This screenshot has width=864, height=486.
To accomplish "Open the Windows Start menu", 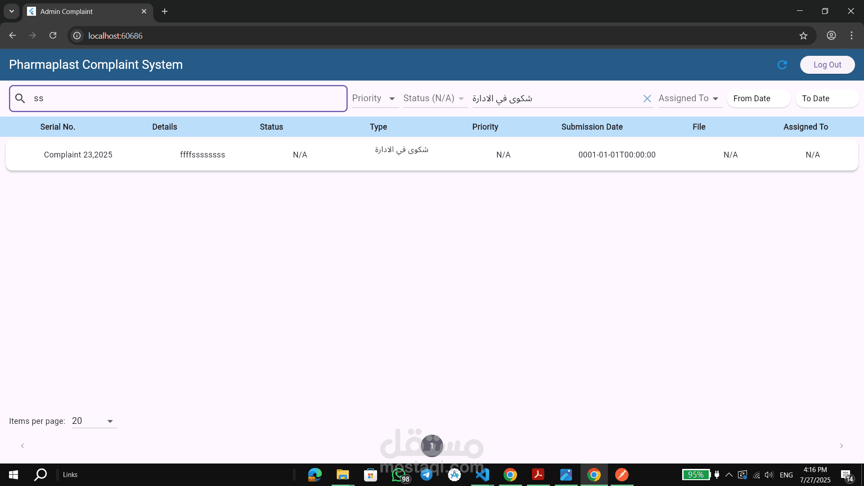I will [13, 475].
